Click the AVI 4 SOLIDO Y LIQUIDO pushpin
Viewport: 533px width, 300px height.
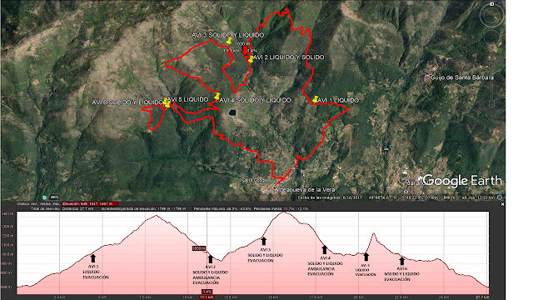(217, 96)
